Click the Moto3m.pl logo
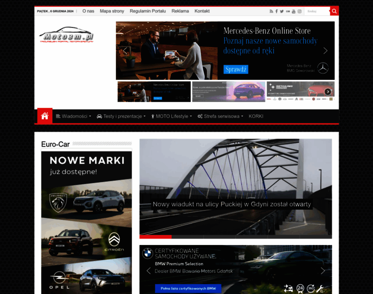 [66, 35]
